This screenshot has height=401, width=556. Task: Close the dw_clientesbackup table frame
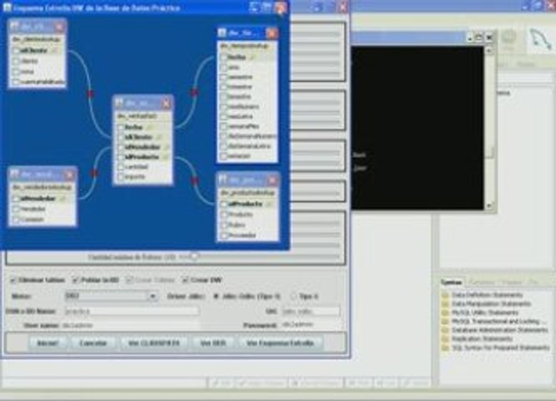pyautogui.click(x=60, y=27)
